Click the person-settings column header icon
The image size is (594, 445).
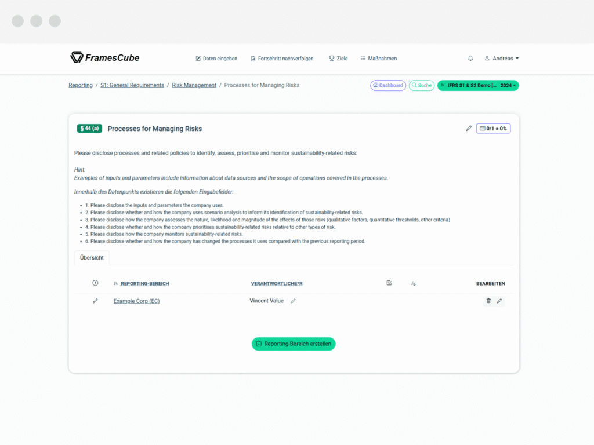413,283
